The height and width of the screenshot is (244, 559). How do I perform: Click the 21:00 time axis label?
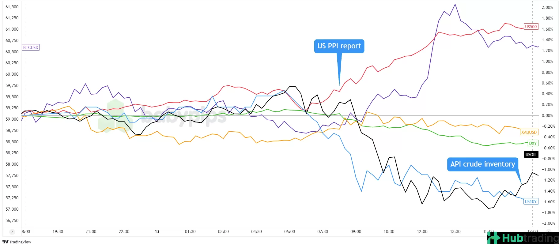91,231
